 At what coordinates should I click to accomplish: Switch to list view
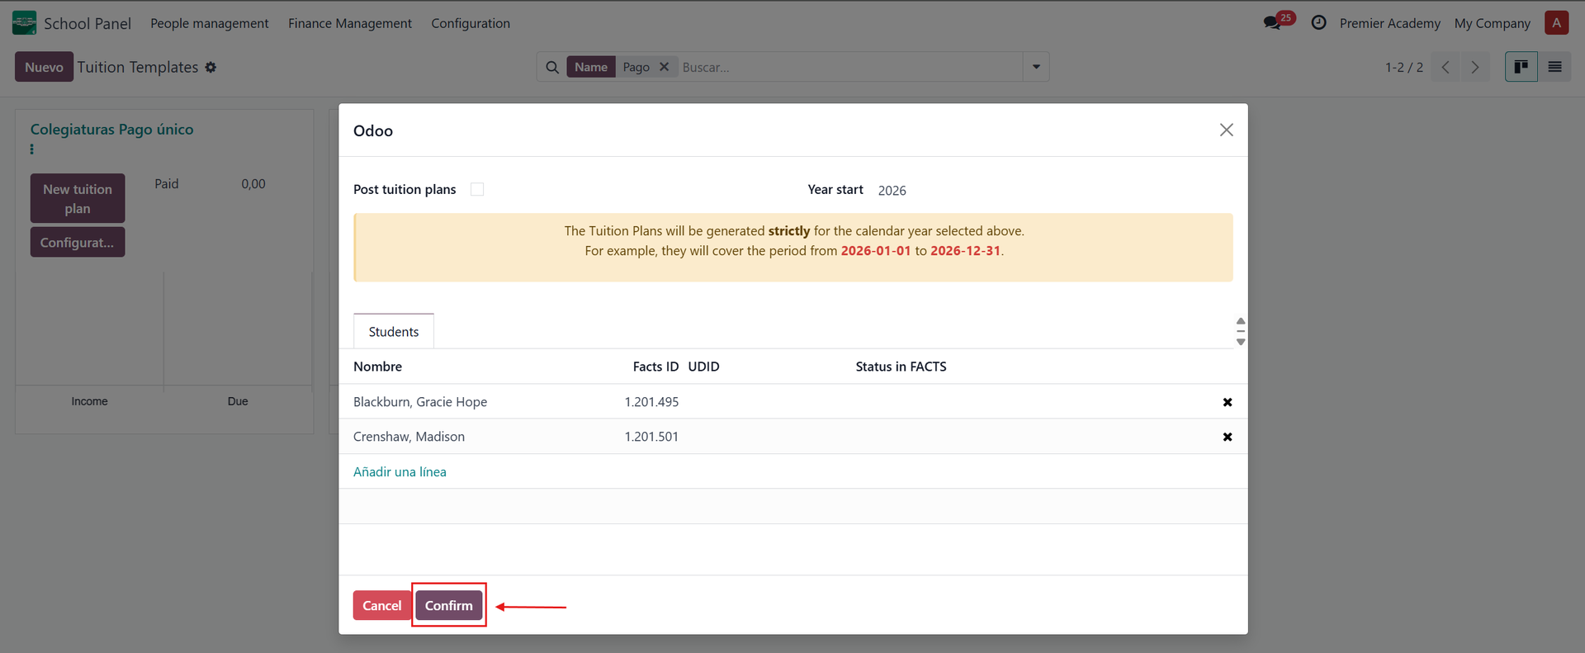coord(1554,67)
